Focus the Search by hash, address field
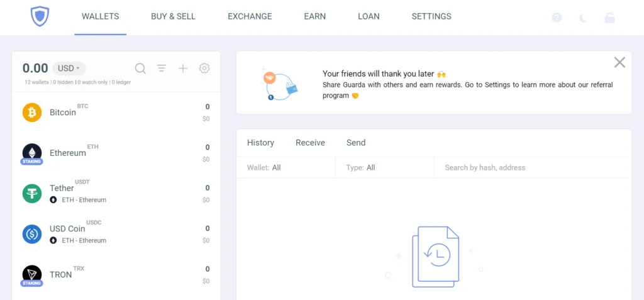Screen dimensions: 644x300 [533, 168]
